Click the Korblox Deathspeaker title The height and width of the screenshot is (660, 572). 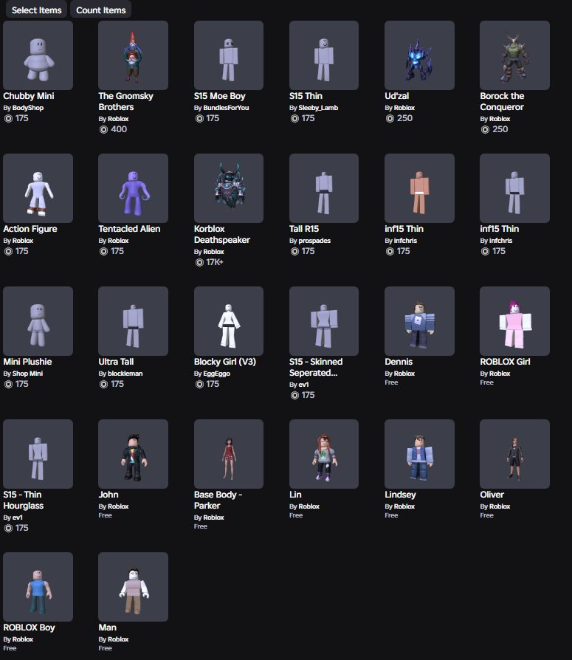(x=222, y=235)
